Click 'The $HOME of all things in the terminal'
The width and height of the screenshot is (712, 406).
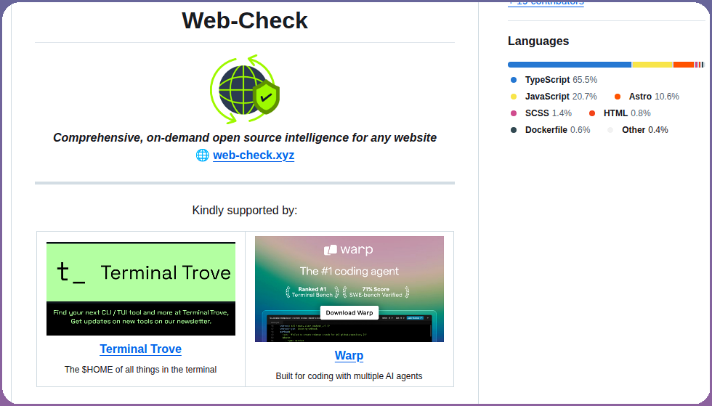coord(140,370)
